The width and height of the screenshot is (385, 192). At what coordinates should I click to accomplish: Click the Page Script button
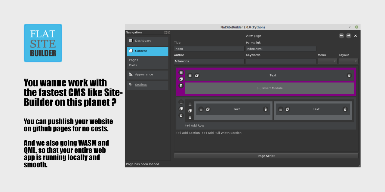[266, 156]
